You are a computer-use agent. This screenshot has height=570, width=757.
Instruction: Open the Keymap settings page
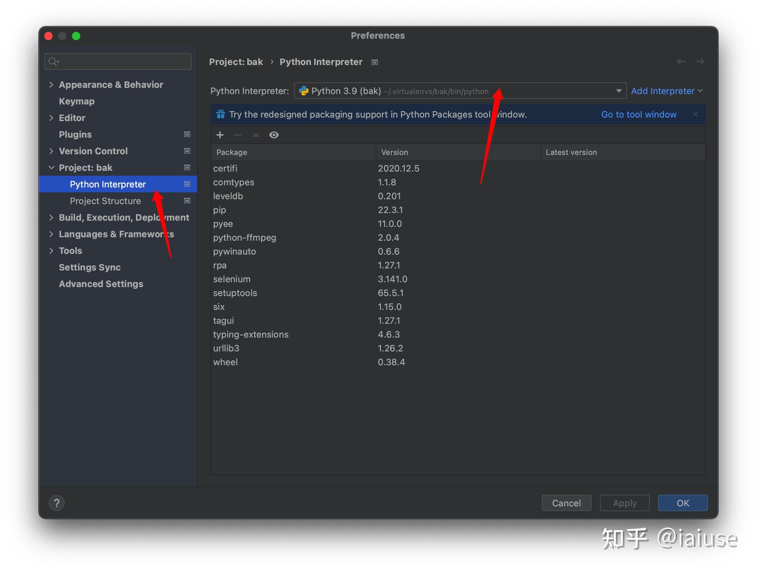[x=76, y=101]
